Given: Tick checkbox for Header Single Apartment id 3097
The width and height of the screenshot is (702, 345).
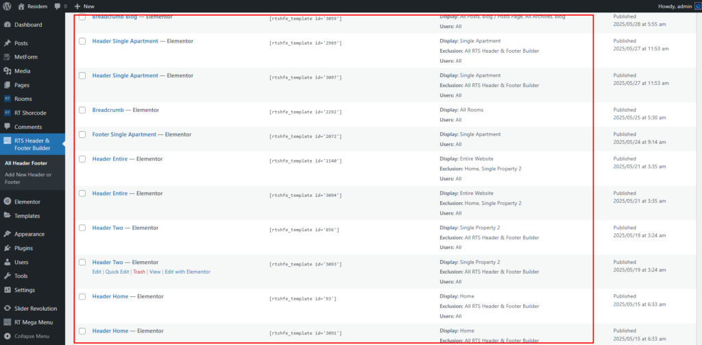Looking at the screenshot, I should (82, 75).
